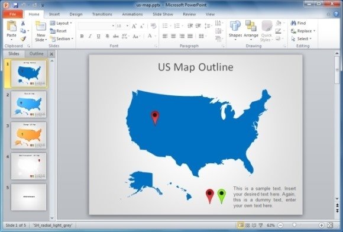
Task: Click the Reset slide button
Action: pyautogui.click(x=58, y=31)
